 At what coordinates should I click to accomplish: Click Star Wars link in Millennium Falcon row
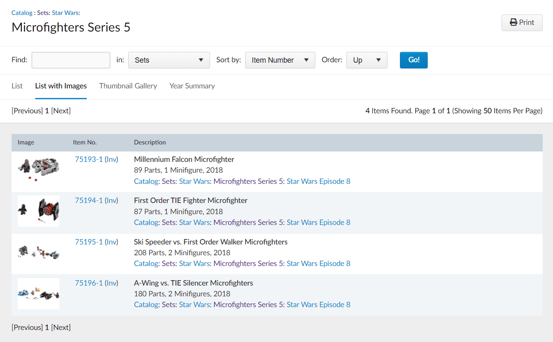[x=195, y=181]
